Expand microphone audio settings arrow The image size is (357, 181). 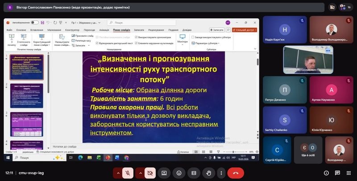[x=118, y=173]
